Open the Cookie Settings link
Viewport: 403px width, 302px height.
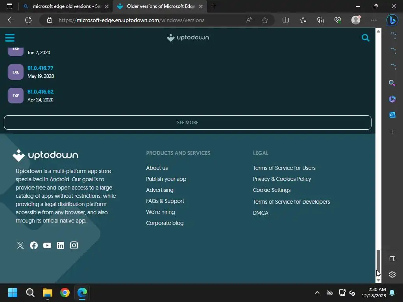272,190
